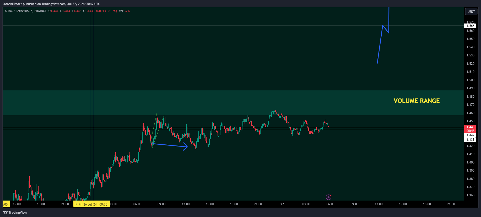
Task: Click the red 1.443 current price label
Action: pyautogui.click(x=470, y=127)
